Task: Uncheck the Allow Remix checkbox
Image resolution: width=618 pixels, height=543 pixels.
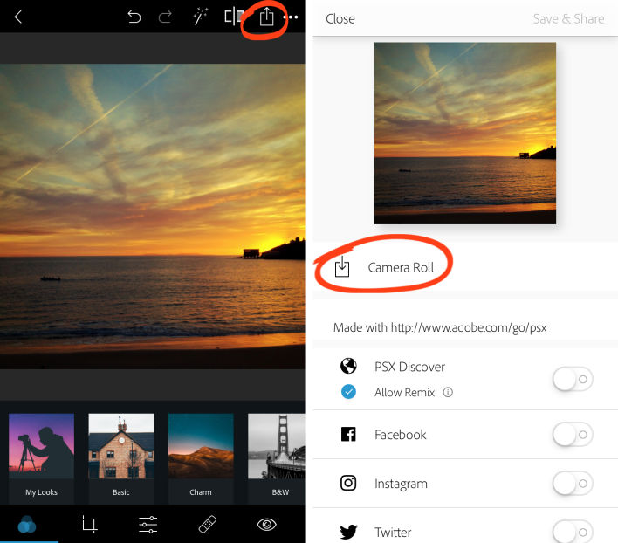Action: [x=349, y=392]
